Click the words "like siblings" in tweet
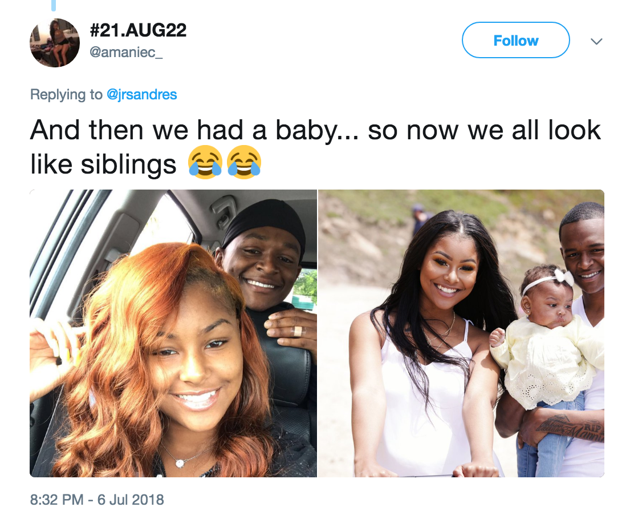 [104, 164]
